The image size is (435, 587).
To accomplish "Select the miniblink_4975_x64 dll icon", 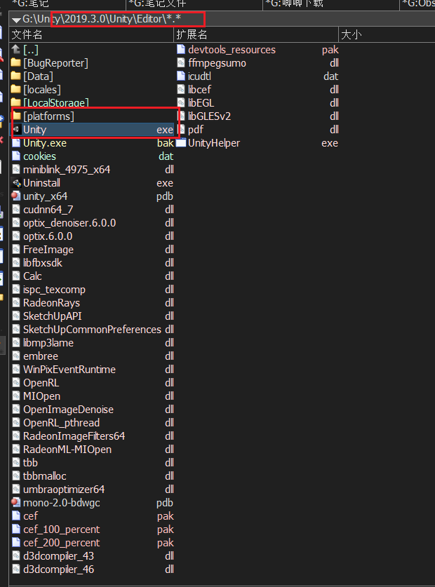I will [x=16, y=170].
